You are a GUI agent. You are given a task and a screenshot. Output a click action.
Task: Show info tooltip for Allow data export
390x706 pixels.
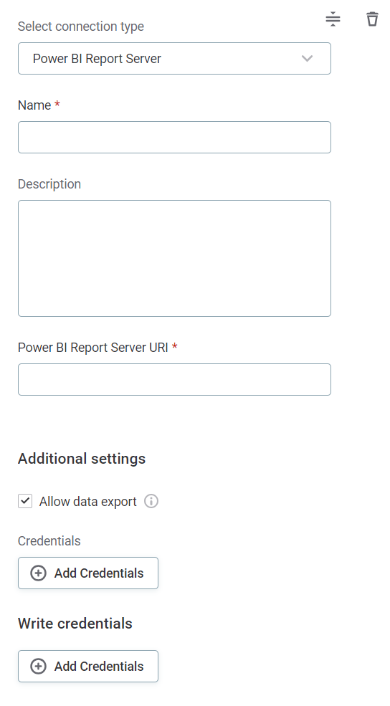[151, 501]
